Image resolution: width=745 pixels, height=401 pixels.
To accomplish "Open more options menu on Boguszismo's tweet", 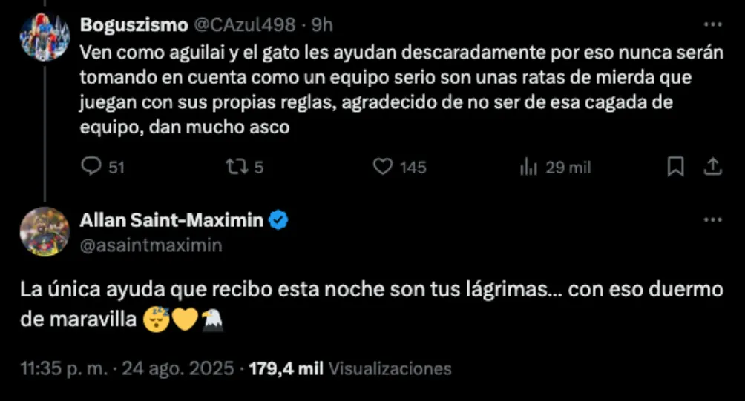I will tap(712, 24).
